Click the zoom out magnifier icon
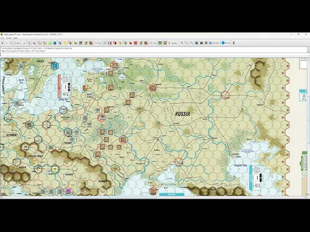The width and height of the screenshot is (310, 232). (192, 43)
